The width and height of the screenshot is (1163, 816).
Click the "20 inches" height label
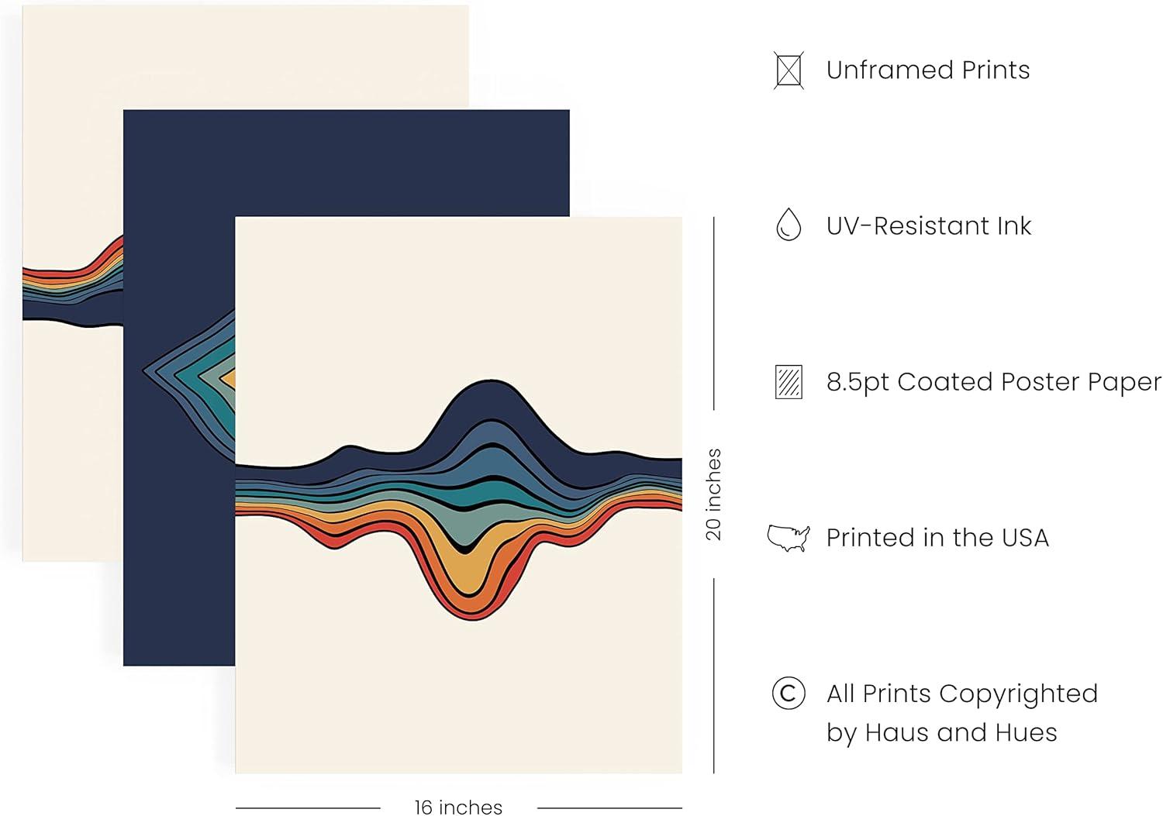point(713,494)
